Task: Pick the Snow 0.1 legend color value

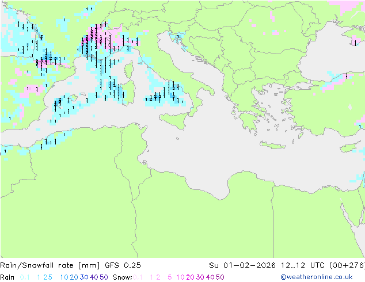Action: [x=138, y=277]
